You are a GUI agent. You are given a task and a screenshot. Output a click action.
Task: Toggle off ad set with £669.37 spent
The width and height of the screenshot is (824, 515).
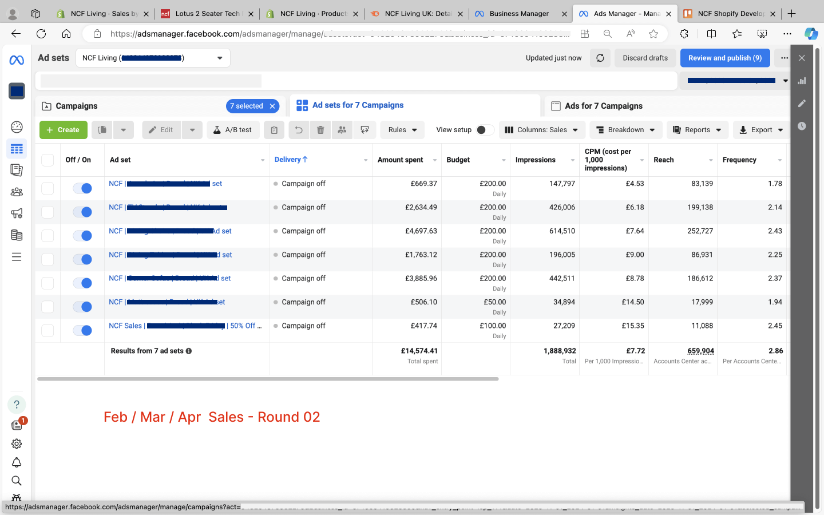click(82, 188)
